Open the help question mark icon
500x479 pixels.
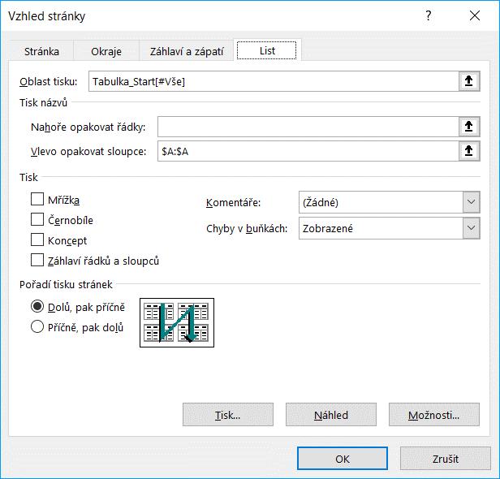pyautogui.click(x=429, y=15)
